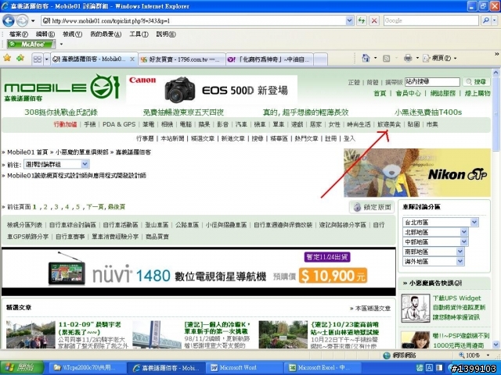Click the search magnifier beside Google box
The height and width of the screenshot is (375, 501).
(485, 21)
